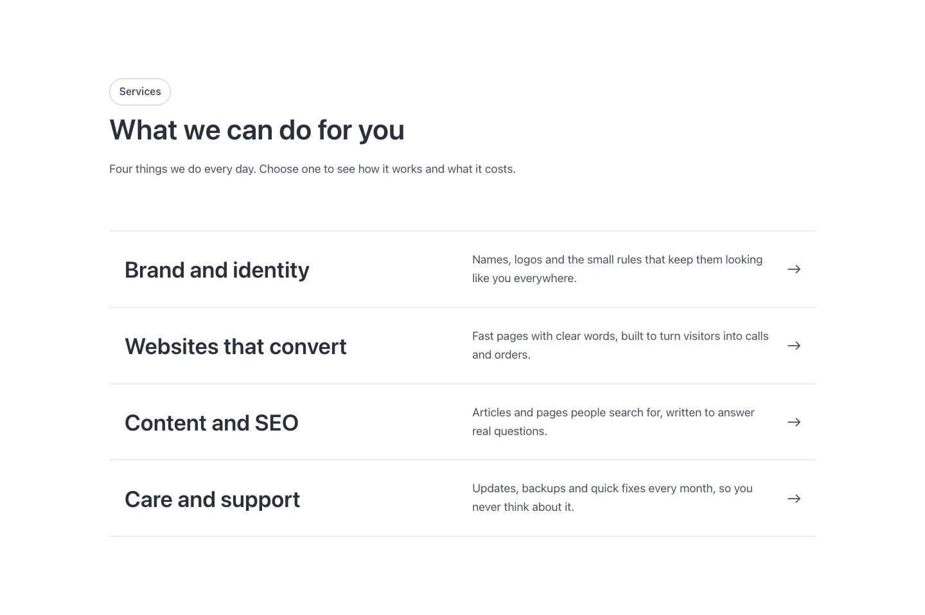The image size is (925, 615).
Task: Open the Websites that convert heading
Action: (235, 346)
